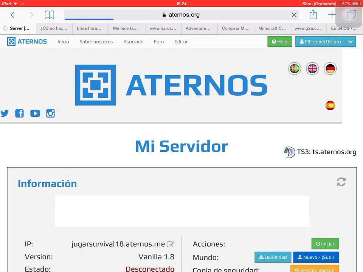363x272 pixels.
Task: Show all tabs overview icon
Action: click(x=351, y=15)
